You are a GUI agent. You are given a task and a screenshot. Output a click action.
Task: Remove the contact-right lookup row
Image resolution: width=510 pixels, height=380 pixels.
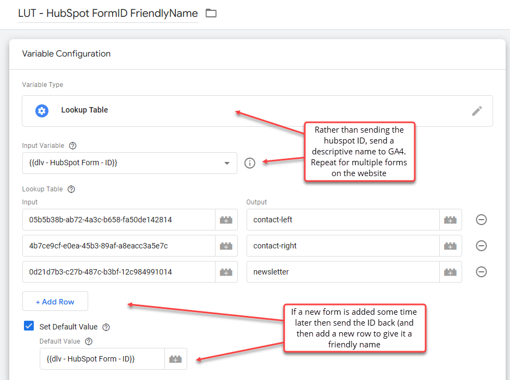point(481,246)
